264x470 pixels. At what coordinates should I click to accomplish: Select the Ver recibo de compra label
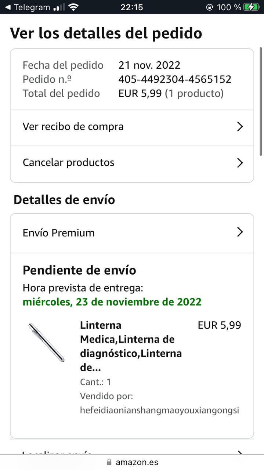click(x=73, y=127)
